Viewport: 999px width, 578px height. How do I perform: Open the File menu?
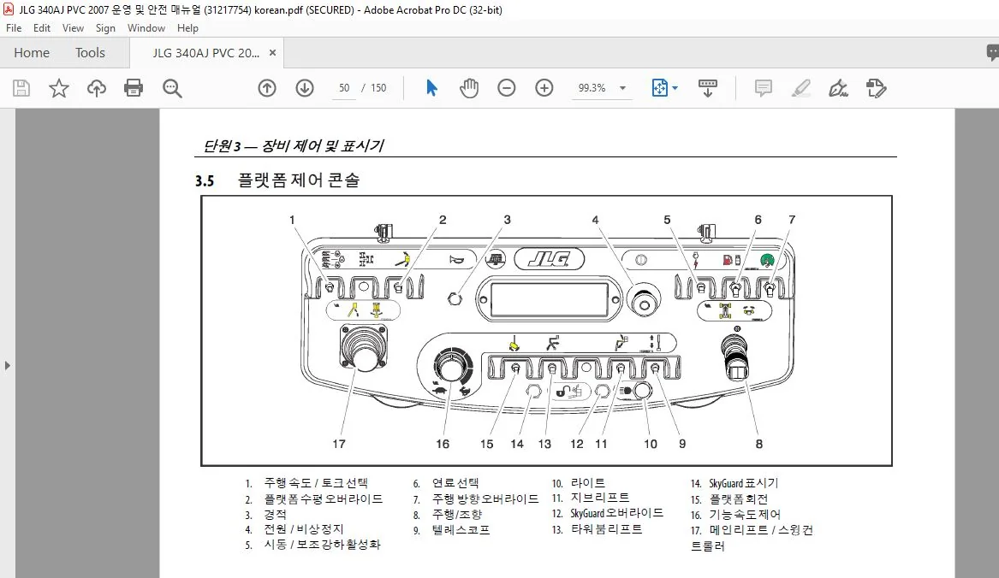[x=14, y=28]
